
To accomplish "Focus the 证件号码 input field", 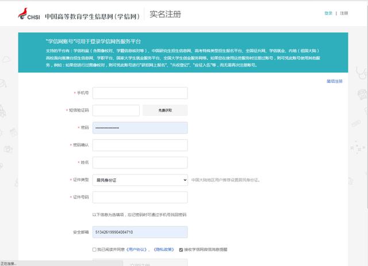I will 140,197.
